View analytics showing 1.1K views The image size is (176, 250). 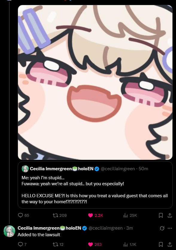pos(130,244)
